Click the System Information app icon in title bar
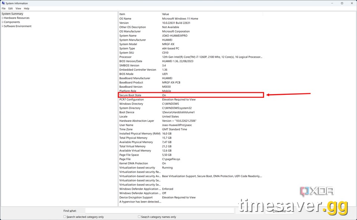 3,3
